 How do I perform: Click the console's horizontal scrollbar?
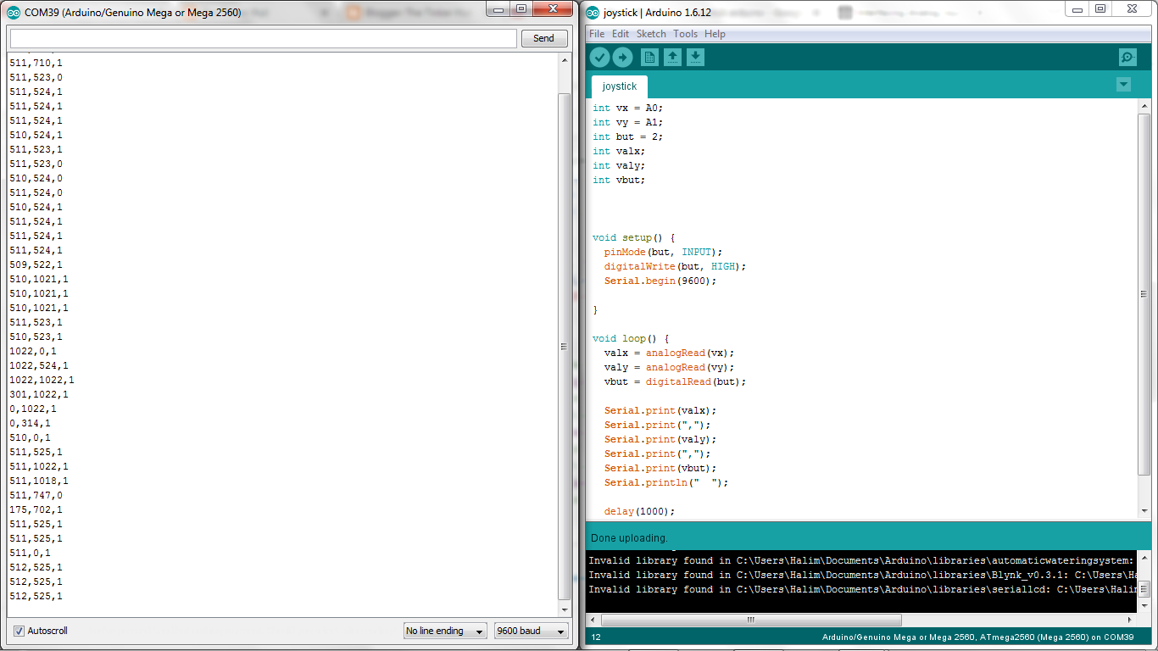[749, 620]
